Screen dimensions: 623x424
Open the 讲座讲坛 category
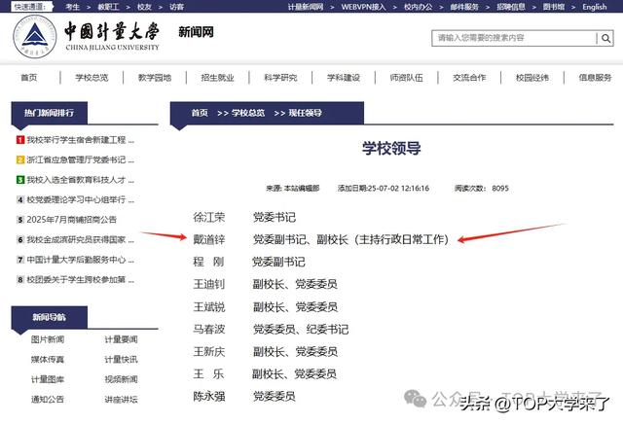[x=121, y=399]
